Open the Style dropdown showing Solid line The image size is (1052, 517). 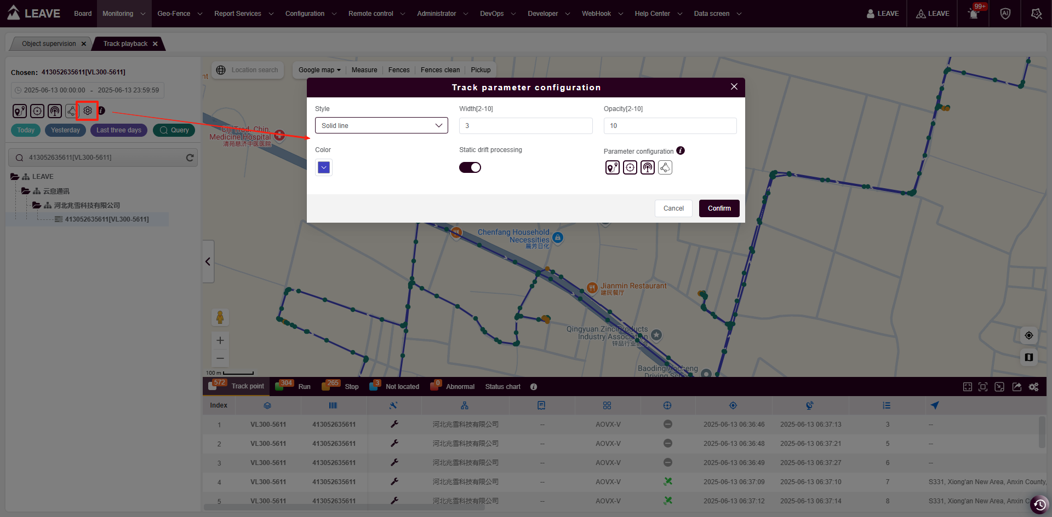point(381,125)
